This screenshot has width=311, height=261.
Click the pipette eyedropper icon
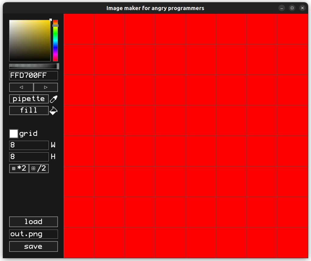point(54,99)
